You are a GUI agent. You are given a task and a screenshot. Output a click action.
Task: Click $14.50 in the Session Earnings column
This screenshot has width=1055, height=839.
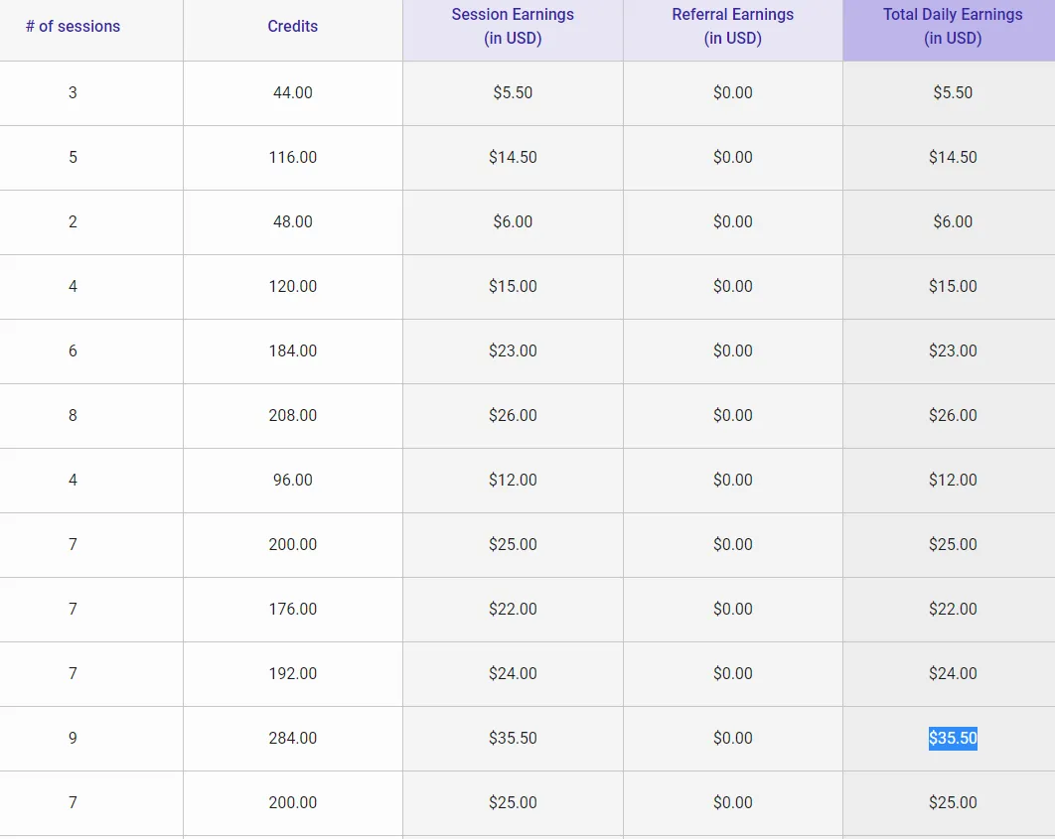(513, 157)
